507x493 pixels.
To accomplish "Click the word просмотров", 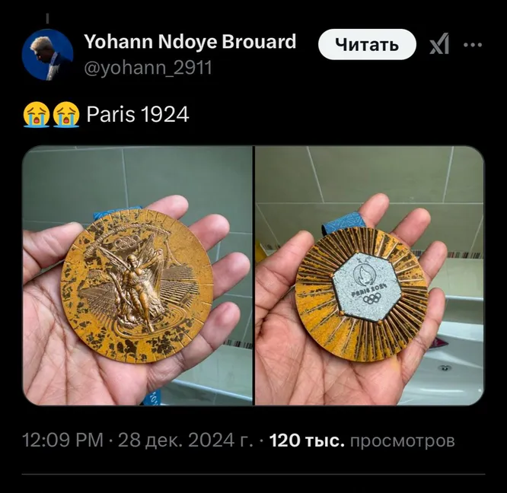I will [x=403, y=441].
